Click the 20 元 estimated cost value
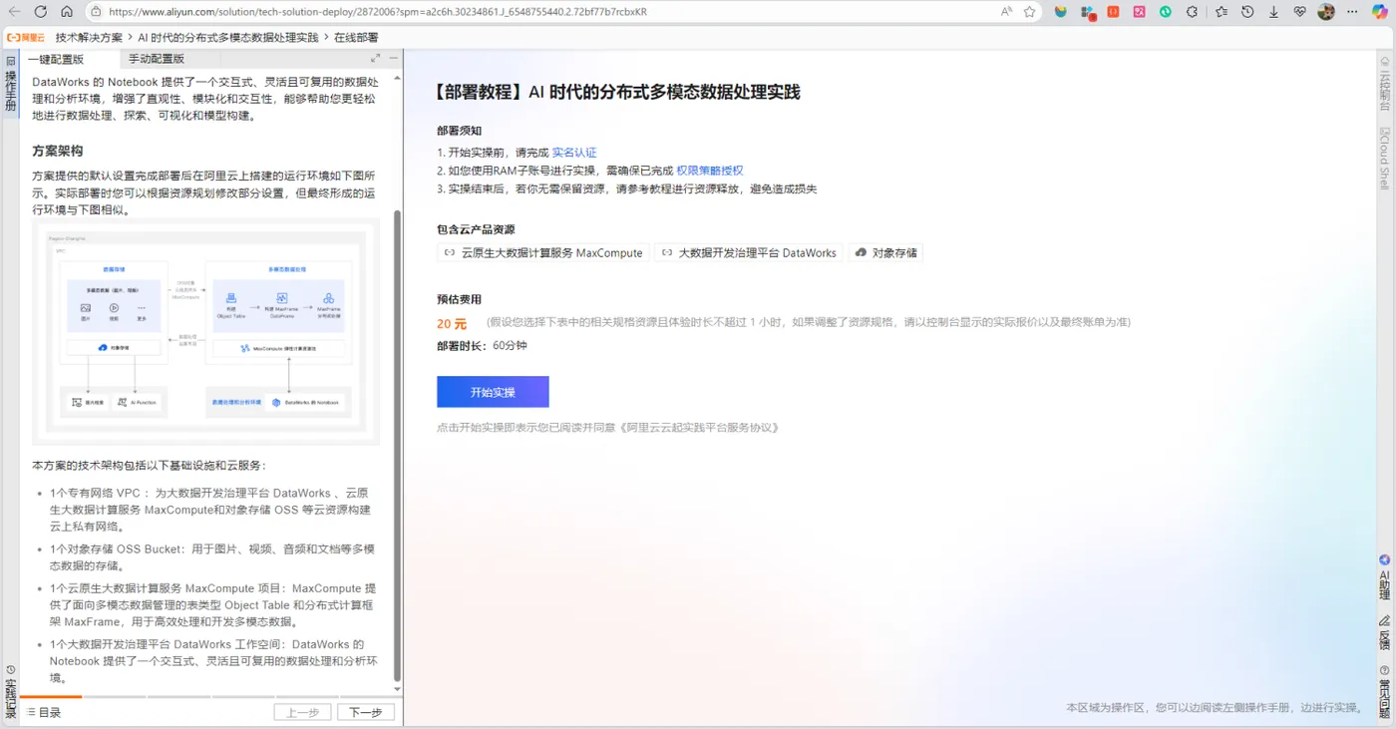This screenshot has width=1396, height=729. 452,324
